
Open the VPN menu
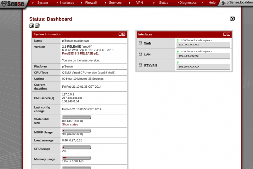pos(139,3)
